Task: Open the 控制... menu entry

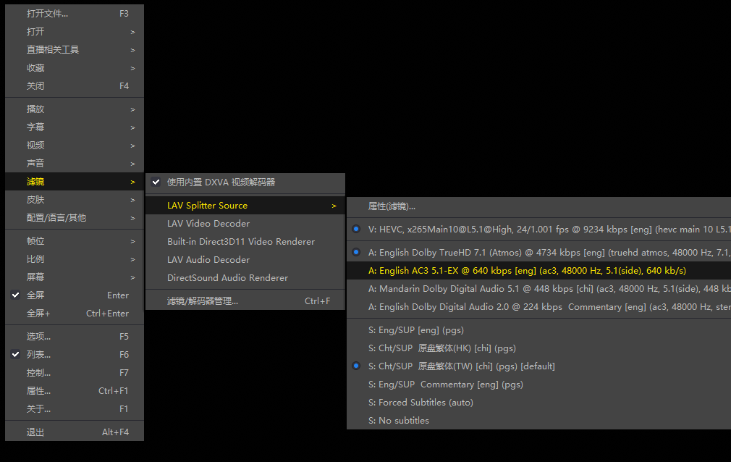Action: (74, 373)
